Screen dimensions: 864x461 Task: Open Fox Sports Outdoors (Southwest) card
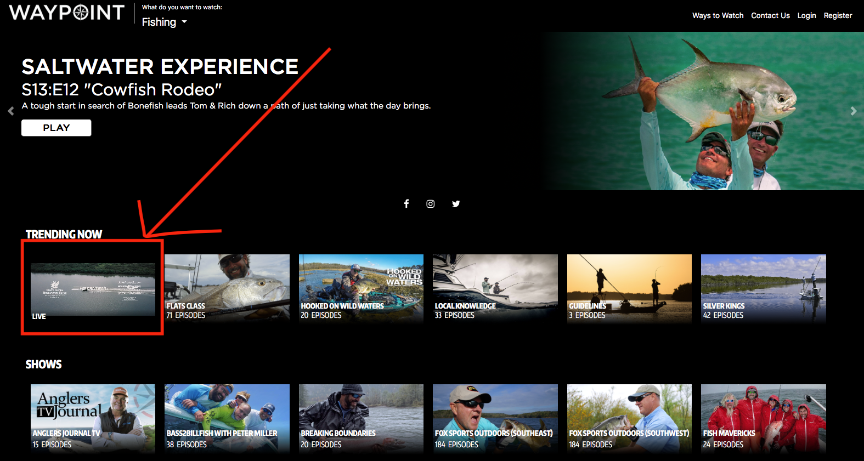pos(629,419)
